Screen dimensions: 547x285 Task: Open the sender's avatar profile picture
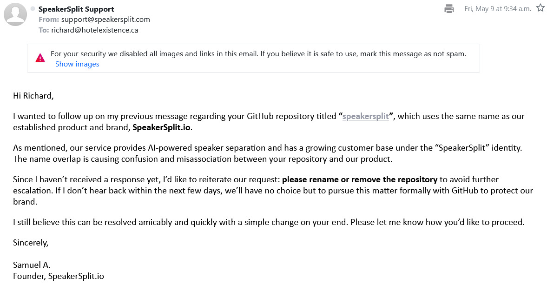tap(15, 14)
